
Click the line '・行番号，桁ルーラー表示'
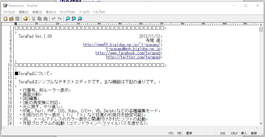point(44,90)
